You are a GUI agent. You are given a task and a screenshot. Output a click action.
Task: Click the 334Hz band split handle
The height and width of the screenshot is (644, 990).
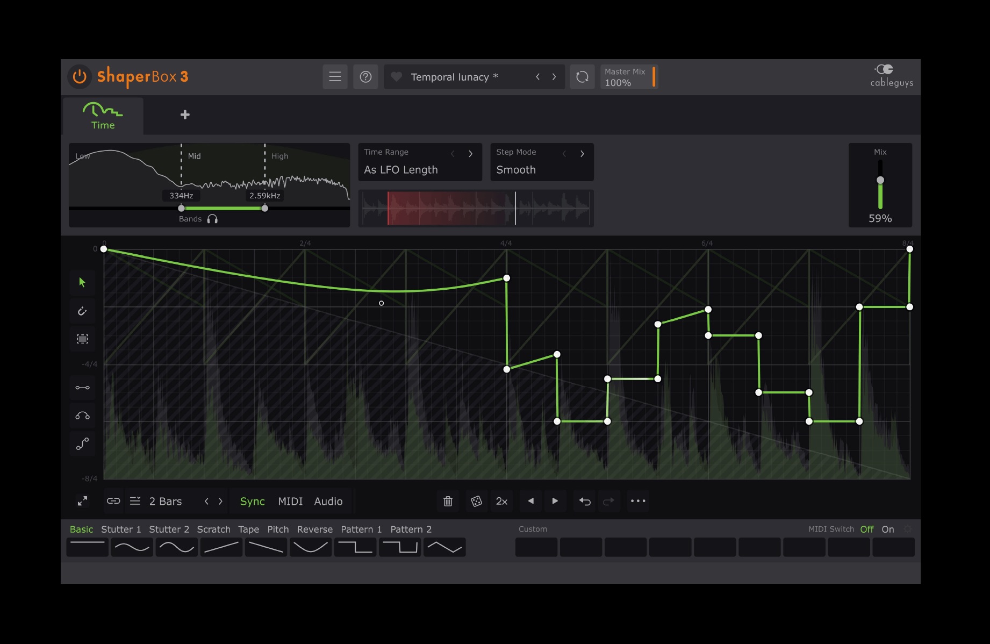pyautogui.click(x=181, y=208)
